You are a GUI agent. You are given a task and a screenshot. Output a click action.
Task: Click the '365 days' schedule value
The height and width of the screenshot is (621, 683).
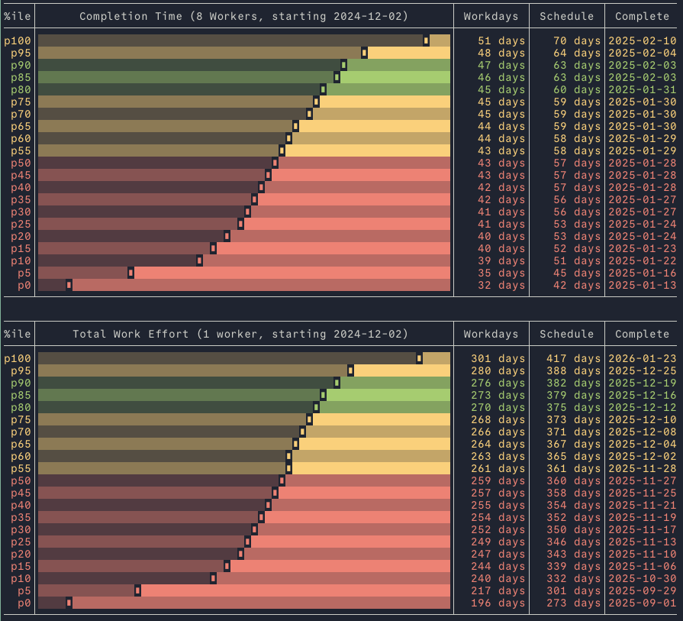(574, 457)
